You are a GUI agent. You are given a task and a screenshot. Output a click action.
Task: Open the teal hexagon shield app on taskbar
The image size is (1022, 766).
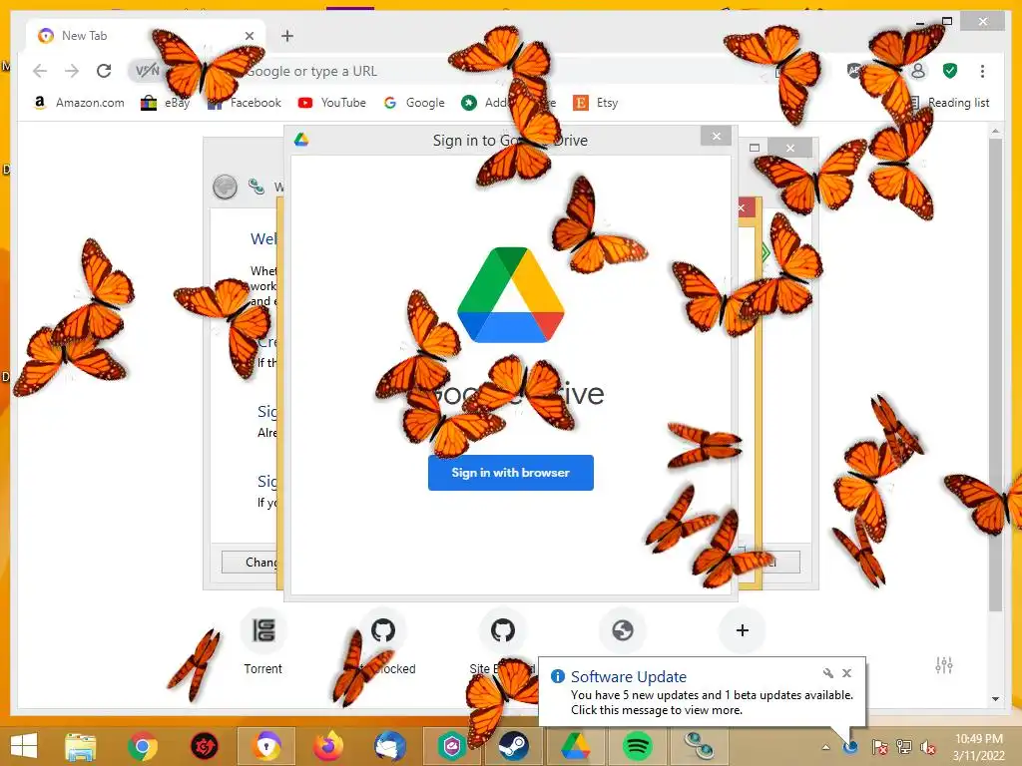452,746
